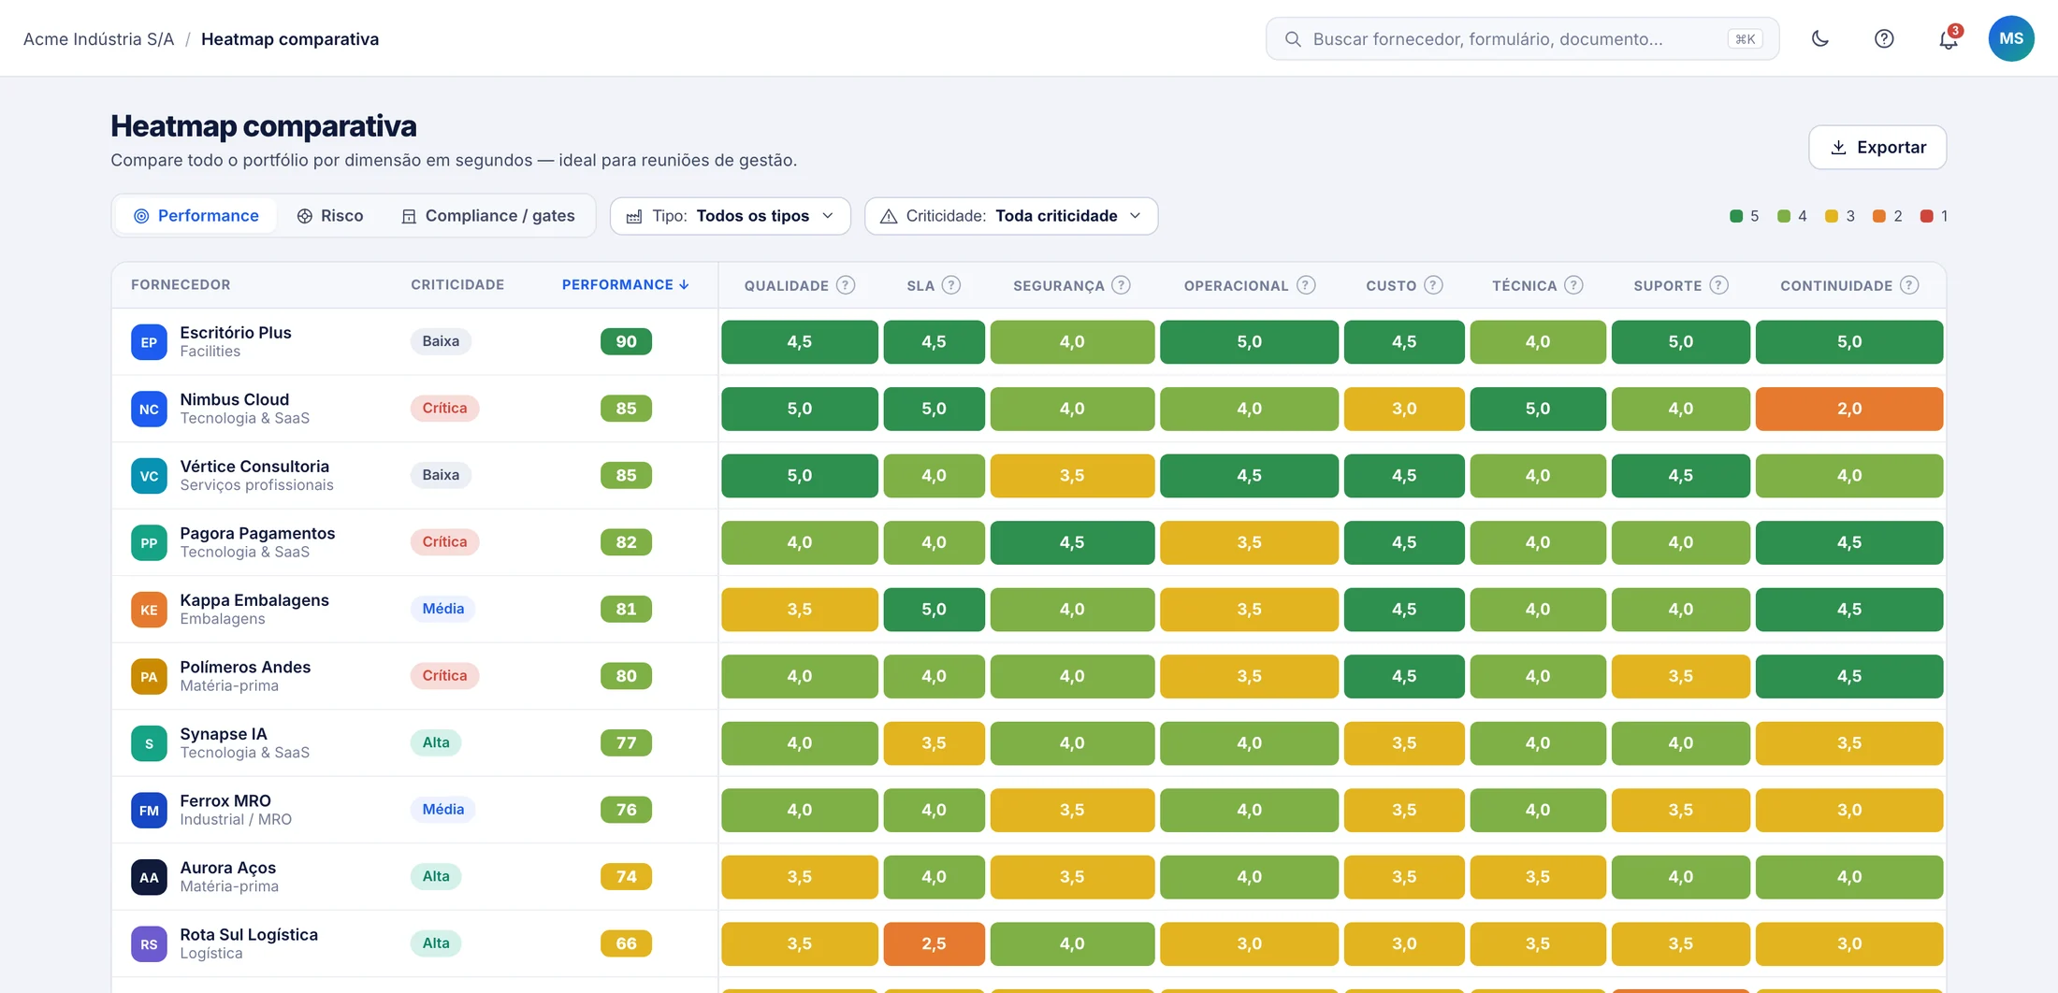Click legend swatch for score 5
Screen dimensions: 2058x993
(x=1736, y=216)
